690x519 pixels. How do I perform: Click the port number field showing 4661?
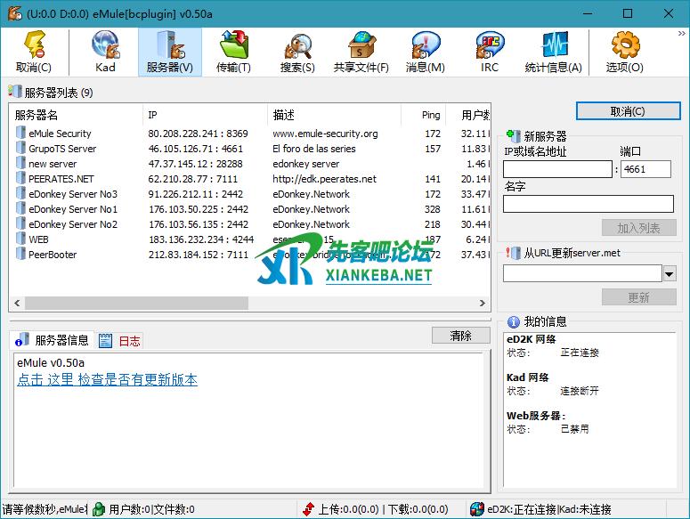coord(645,169)
